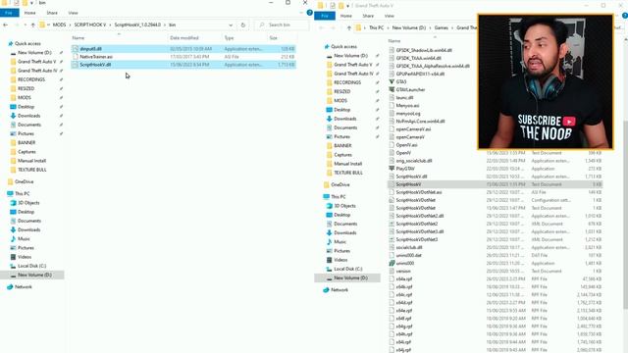Click Downloads arrow icon under Quick access in bin window
628x353 pixels.
click(x=13, y=116)
